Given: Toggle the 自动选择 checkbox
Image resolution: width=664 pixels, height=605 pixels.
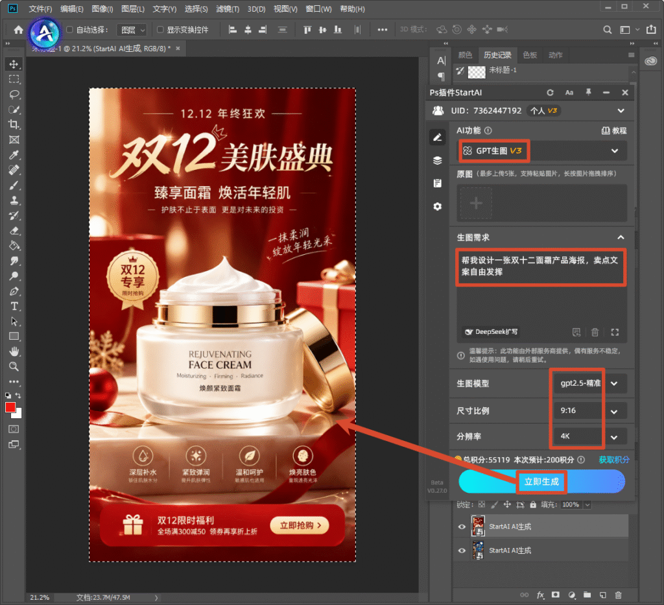Looking at the screenshot, I should (x=69, y=29).
